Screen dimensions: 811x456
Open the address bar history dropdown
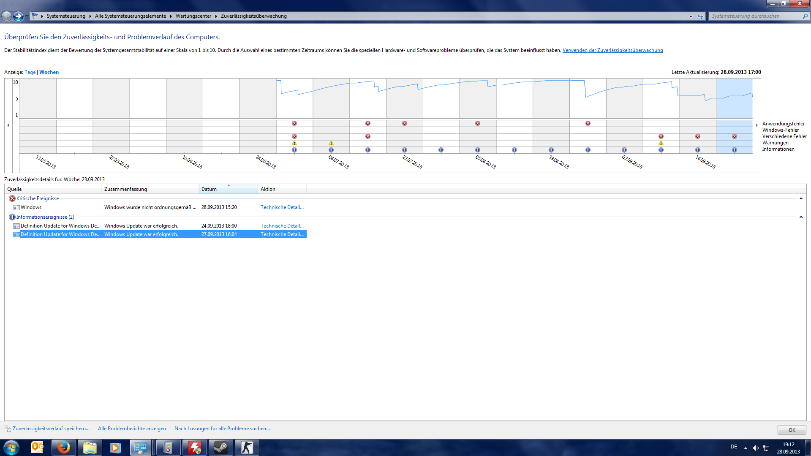point(691,16)
